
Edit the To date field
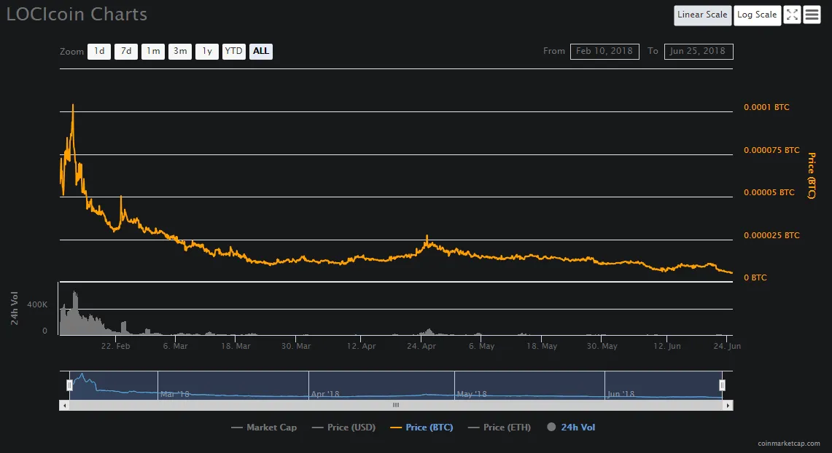pyautogui.click(x=699, y=52)
